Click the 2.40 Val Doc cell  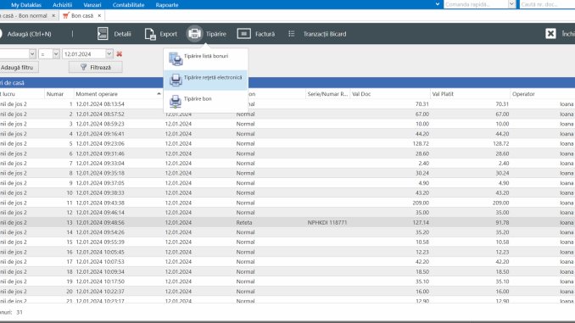point(423,163)
